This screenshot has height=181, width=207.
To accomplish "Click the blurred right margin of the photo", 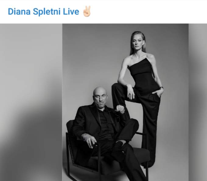I will 198,102.
